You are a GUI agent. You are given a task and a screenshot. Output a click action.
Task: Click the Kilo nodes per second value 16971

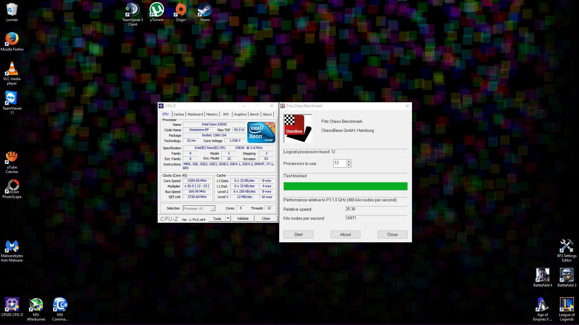click(x=376, y=218)
